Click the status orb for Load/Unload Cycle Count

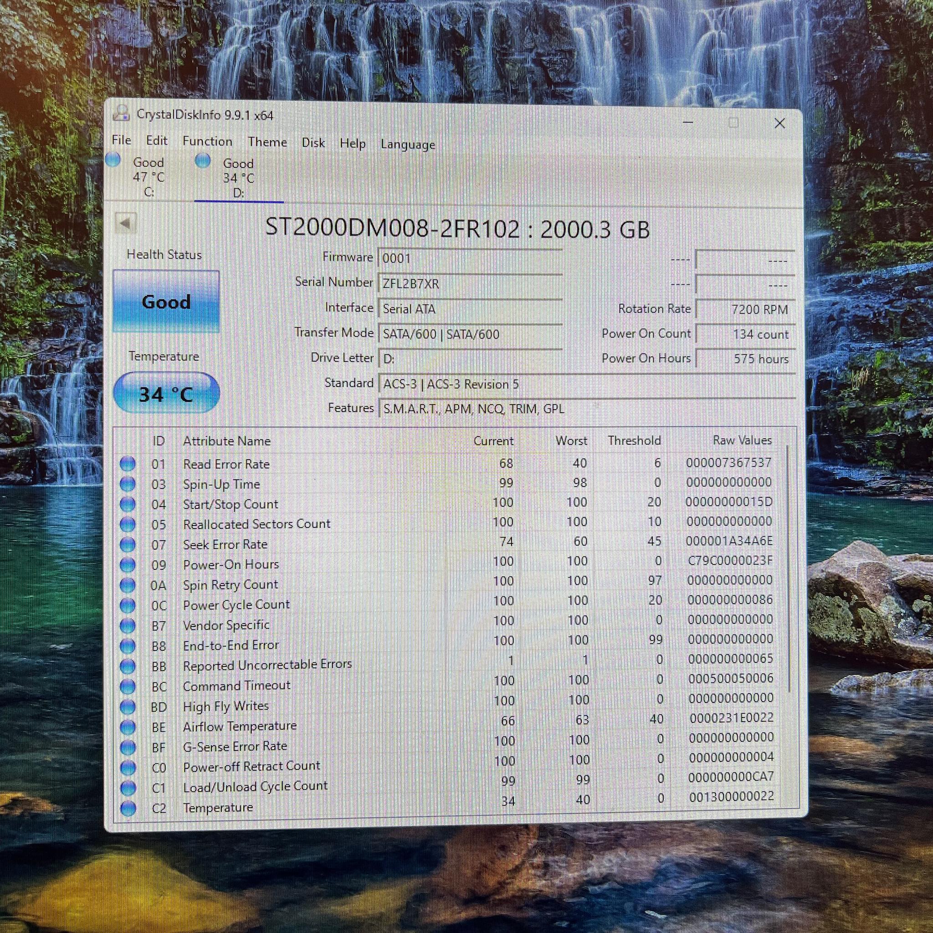pyautogui.click(x=128, y=788)
